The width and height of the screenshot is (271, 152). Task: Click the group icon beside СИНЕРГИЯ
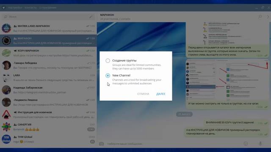click(15, 125)
